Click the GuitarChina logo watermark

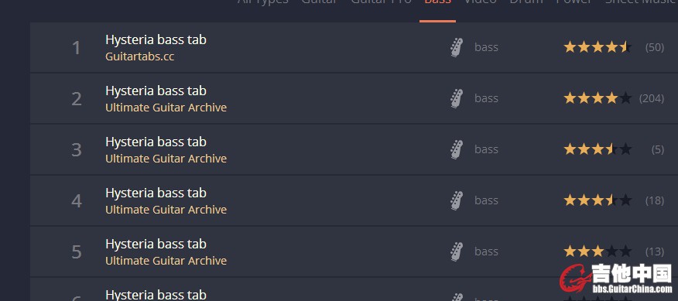pyautogui.click(x=616, y=279)
